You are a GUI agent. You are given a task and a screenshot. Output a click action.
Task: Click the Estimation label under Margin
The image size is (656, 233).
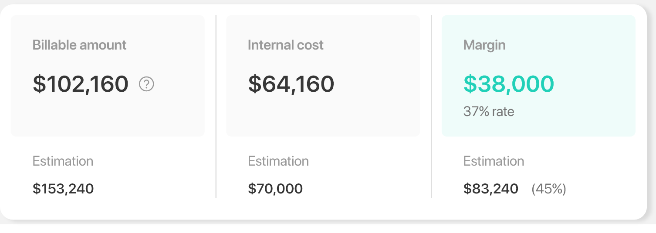coord(494,161)
